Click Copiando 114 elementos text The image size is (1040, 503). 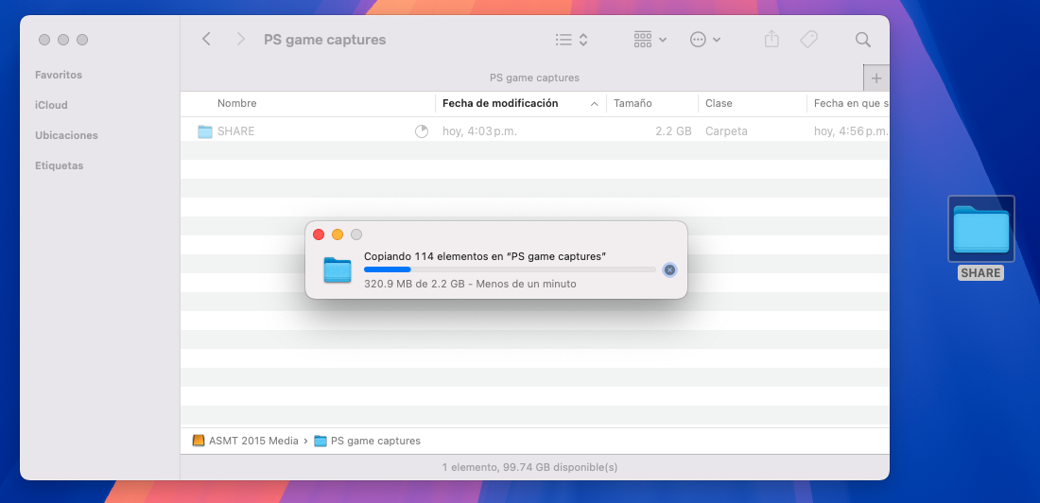[486, 256]
